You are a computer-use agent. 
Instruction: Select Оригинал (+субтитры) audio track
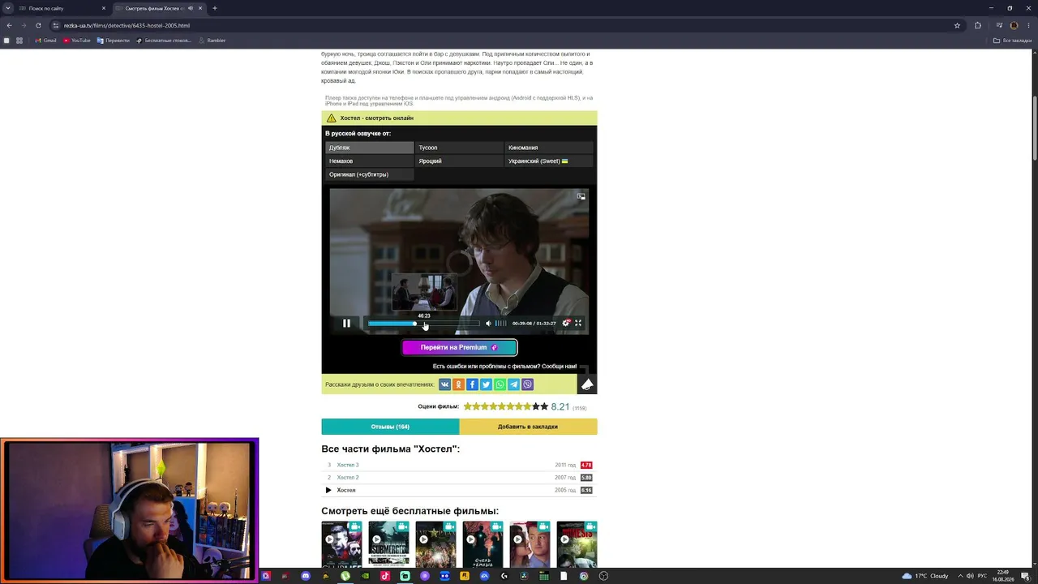[x=370, y=174]
